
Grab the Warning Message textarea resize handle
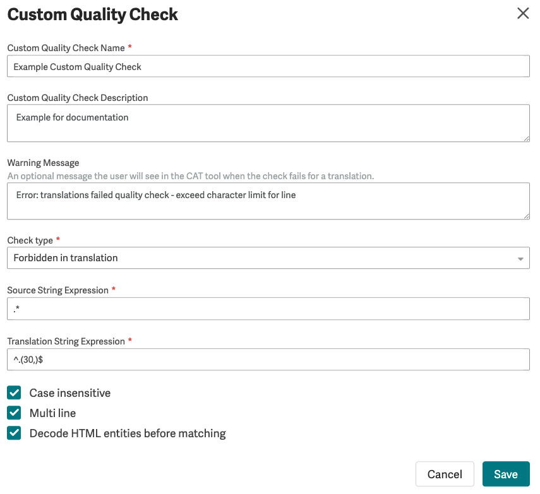pos(527,216)
